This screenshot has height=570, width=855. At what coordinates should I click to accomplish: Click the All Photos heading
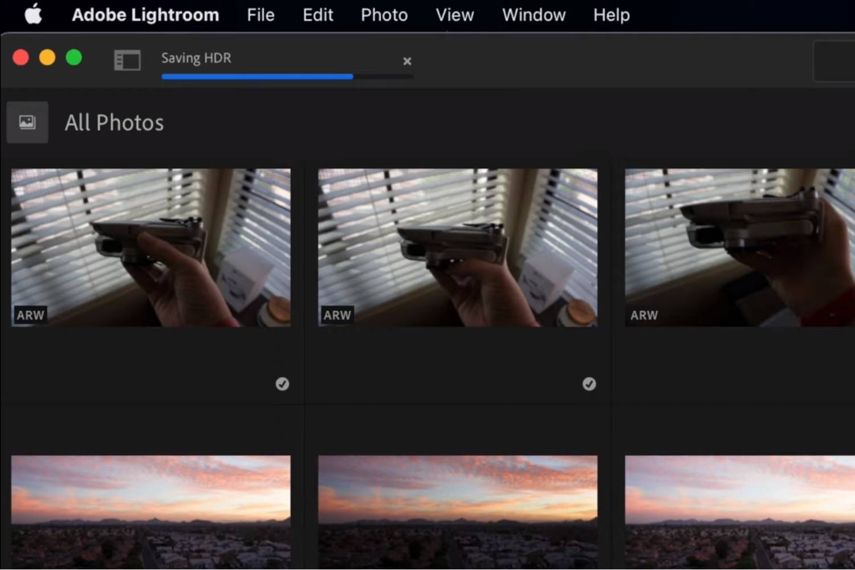pos(114,123)
